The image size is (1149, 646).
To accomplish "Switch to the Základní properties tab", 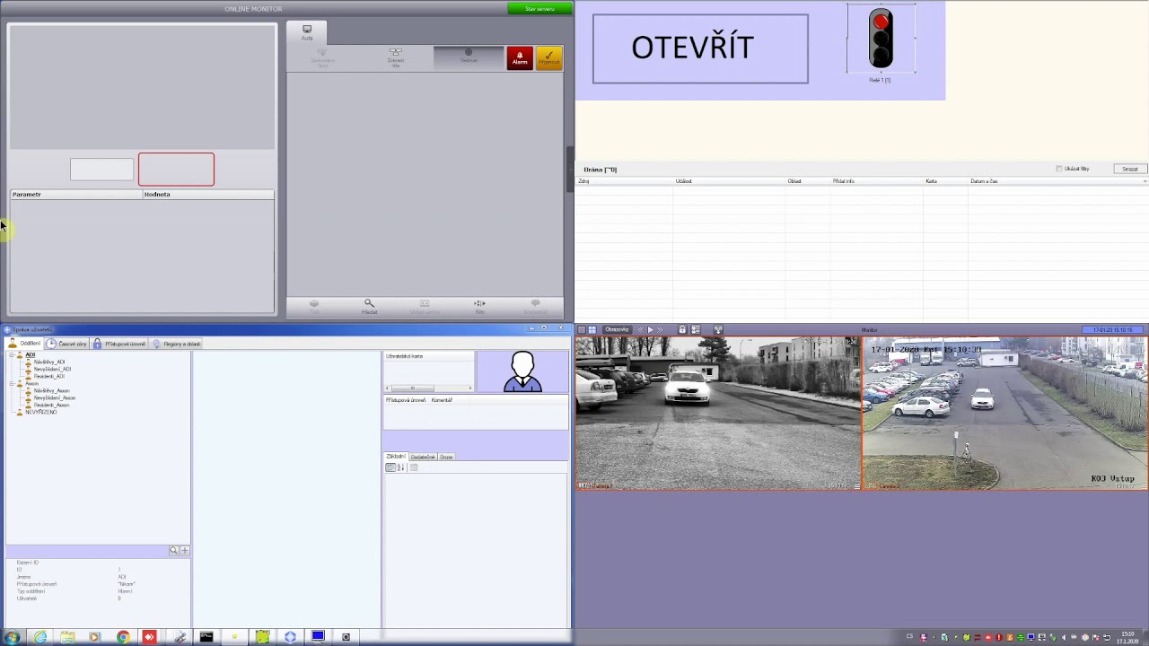I will coord(395,457).
